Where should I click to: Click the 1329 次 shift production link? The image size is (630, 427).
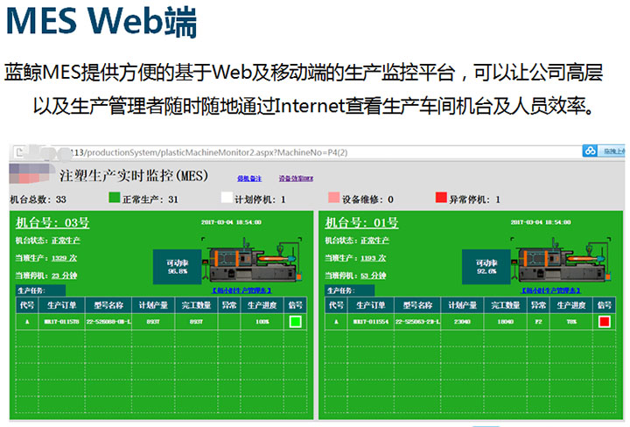64,258
